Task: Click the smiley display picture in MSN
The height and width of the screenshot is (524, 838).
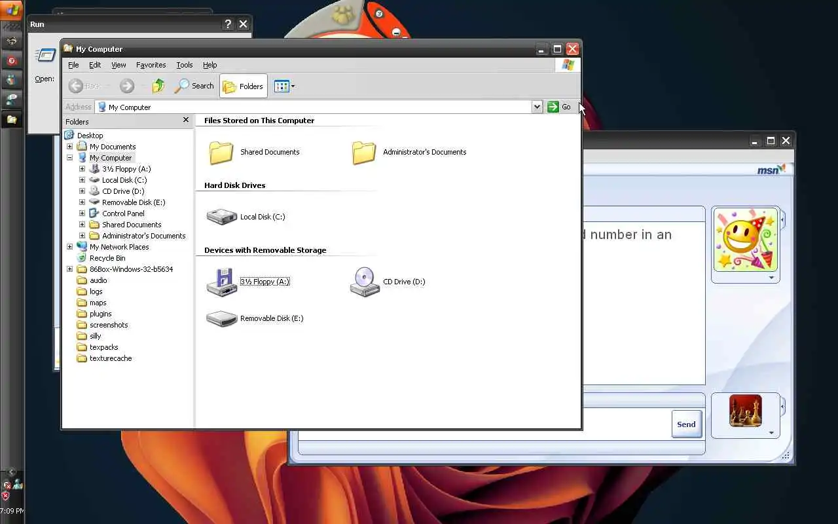Action: 745,240
